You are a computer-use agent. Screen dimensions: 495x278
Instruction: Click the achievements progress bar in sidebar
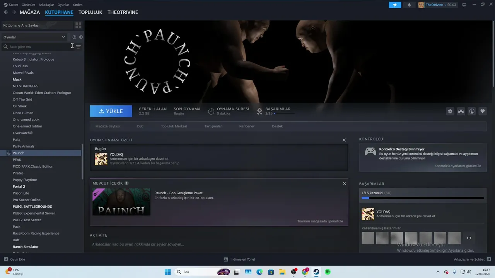click(x=423, y=198)
